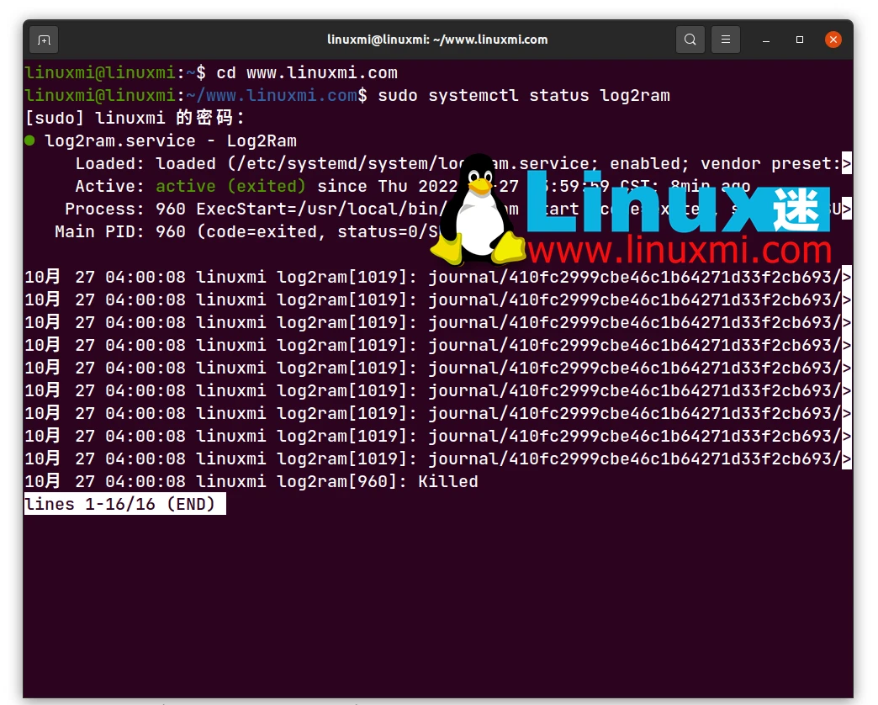Viewport: 878px width, 705px height.
Task: Click the 'Loaded:' label
Action: (109, 163)
